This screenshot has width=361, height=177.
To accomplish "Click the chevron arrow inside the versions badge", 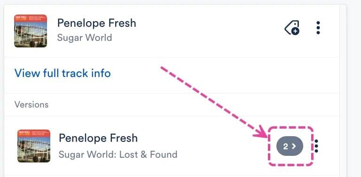I will [x=294, y=146].
